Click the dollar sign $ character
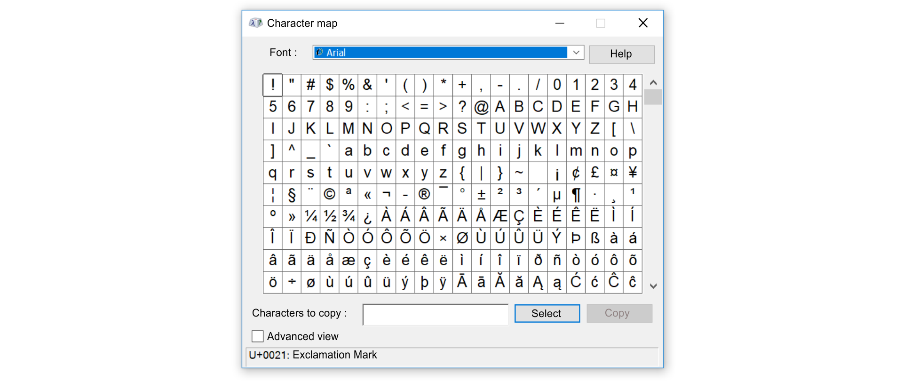 [x=329, y=85]
